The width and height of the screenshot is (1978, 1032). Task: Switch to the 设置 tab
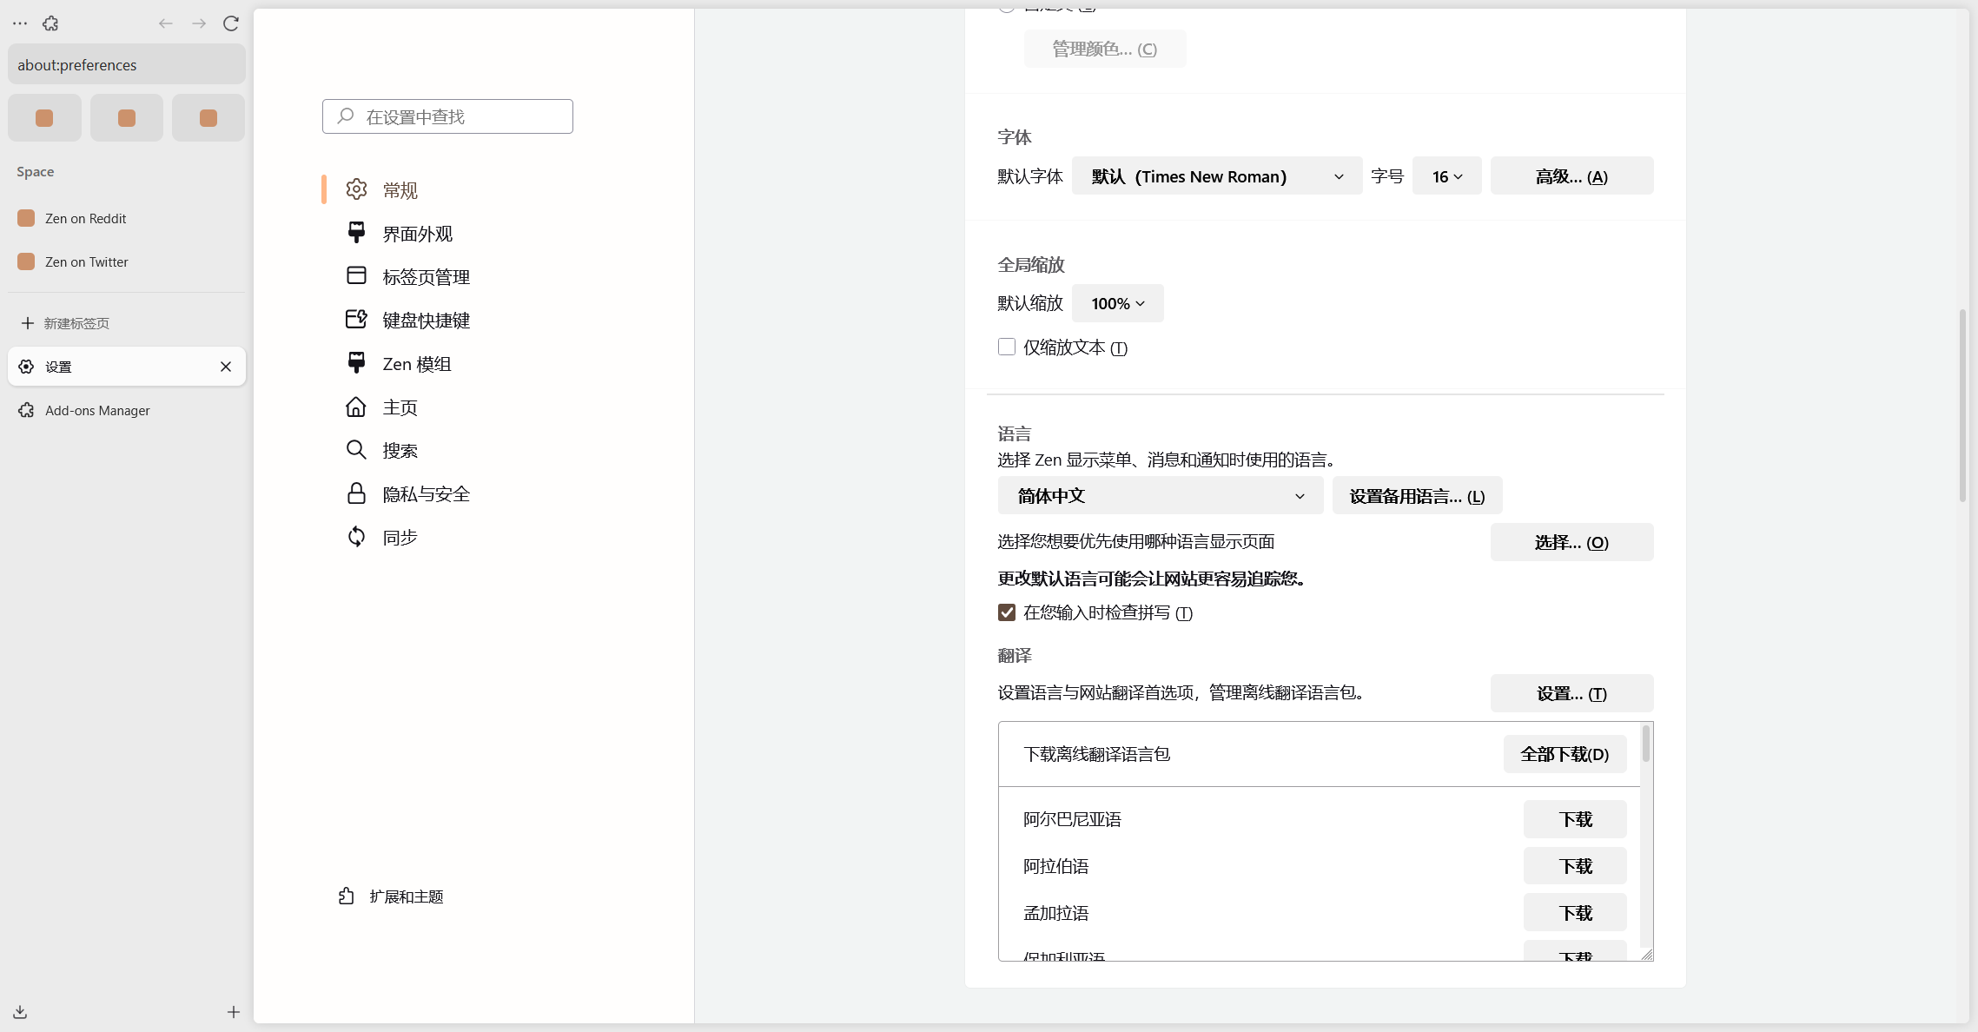pos(127,367)
